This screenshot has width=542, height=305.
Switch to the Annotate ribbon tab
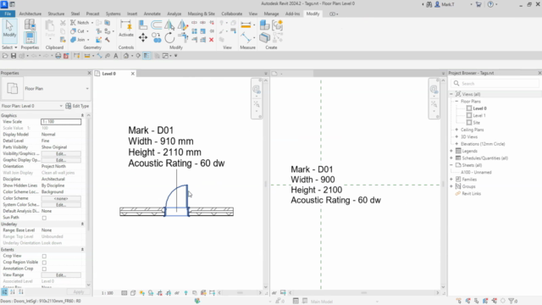[x=152, y=14]
